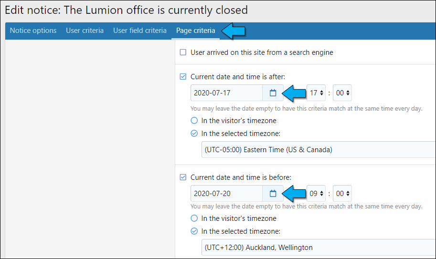The width and height of the screenshot is (436, 259).
Task: Uncheck 'Current date and time is before'
Action: (x=183, y=177)
